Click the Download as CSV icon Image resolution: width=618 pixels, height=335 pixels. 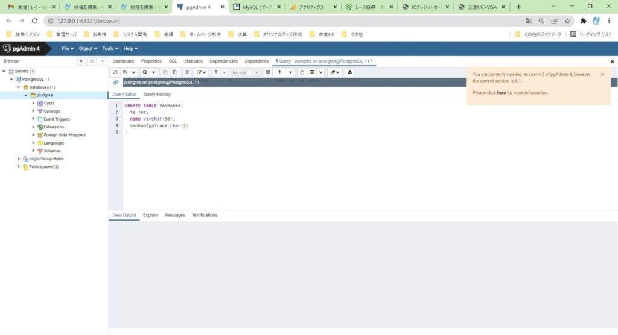(350, 72)
